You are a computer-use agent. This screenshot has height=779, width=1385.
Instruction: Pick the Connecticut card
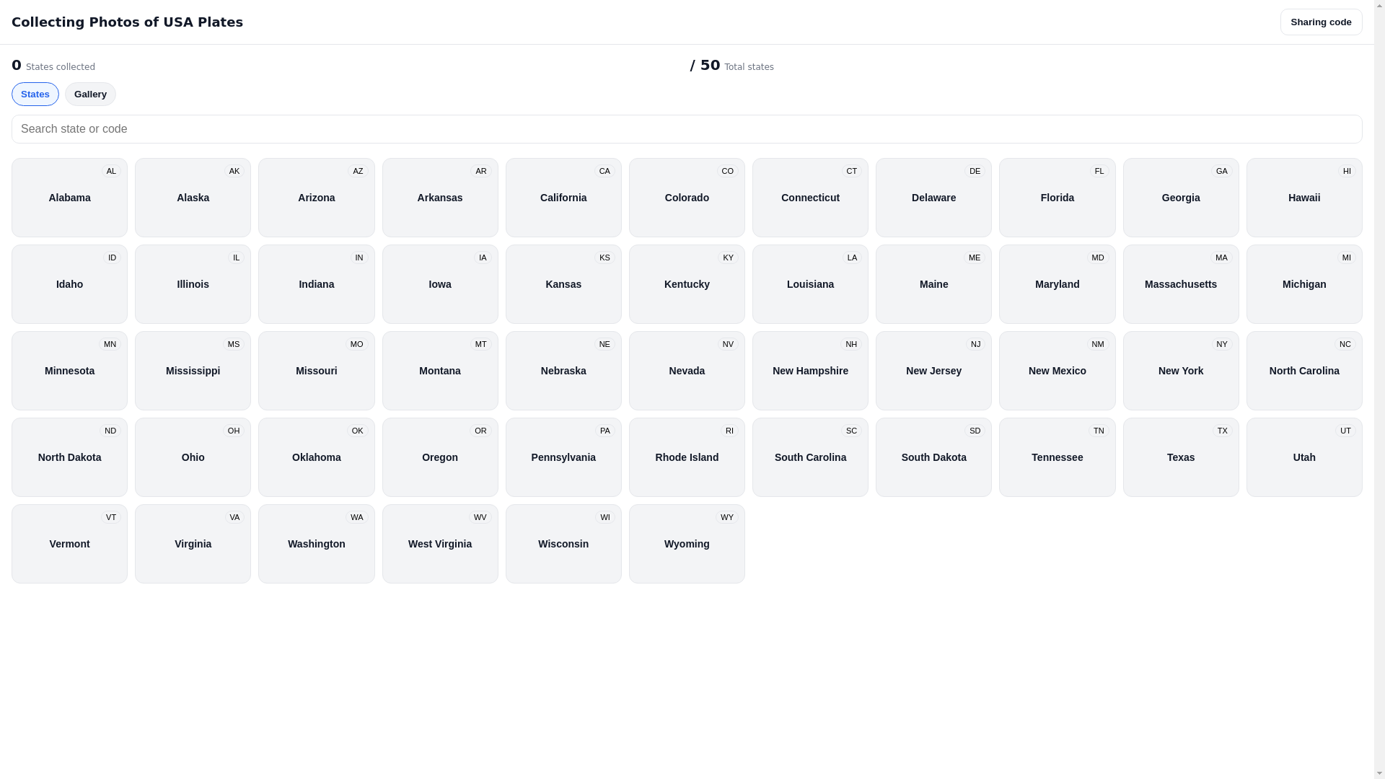tap(810, 198)
